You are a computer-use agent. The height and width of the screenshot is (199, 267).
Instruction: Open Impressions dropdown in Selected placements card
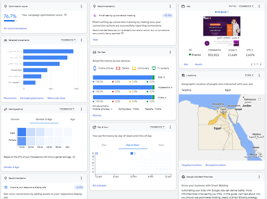tap(68, 40)
